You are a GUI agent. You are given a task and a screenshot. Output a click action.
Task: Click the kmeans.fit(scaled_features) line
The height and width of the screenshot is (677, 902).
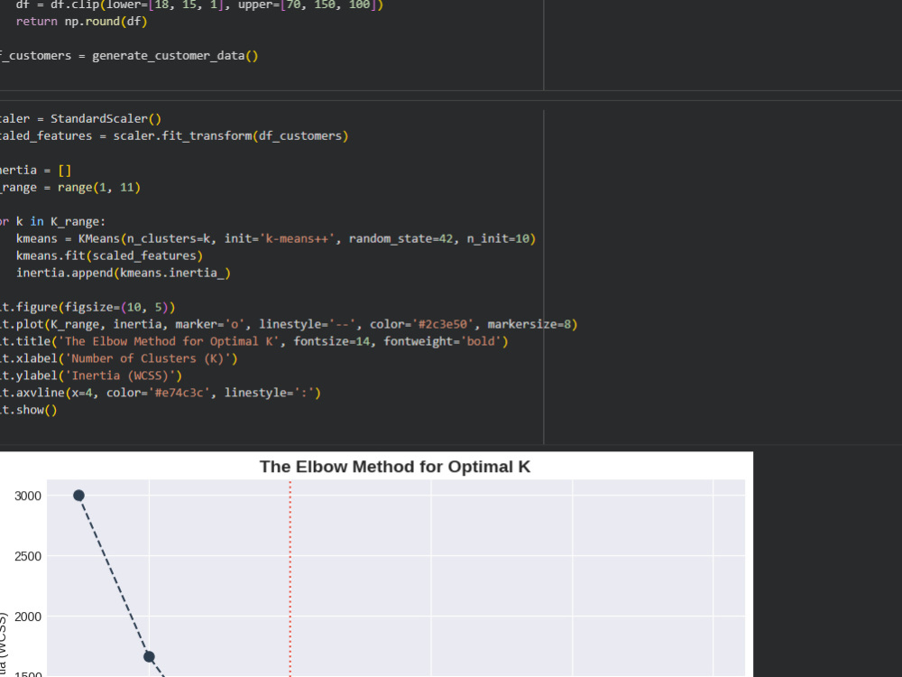109,255
